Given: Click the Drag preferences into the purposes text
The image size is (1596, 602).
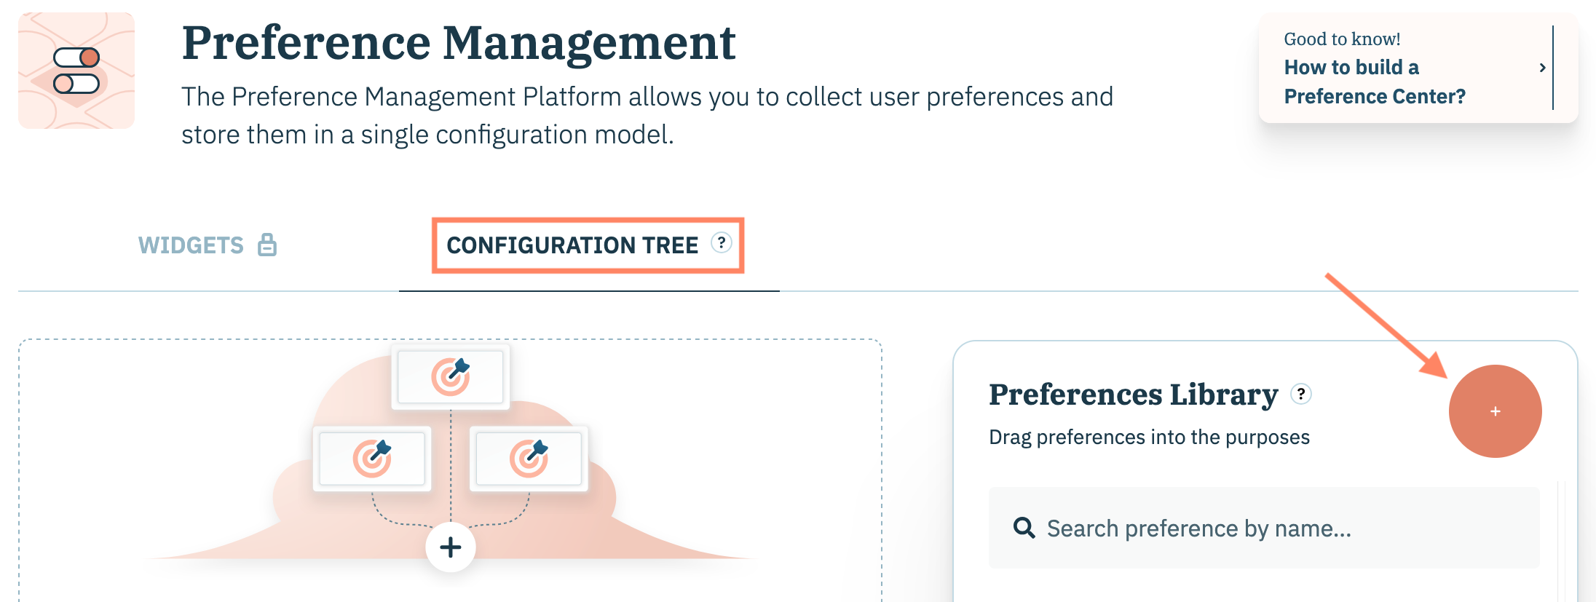Looking at the screenshot, I should point(1149,437).
